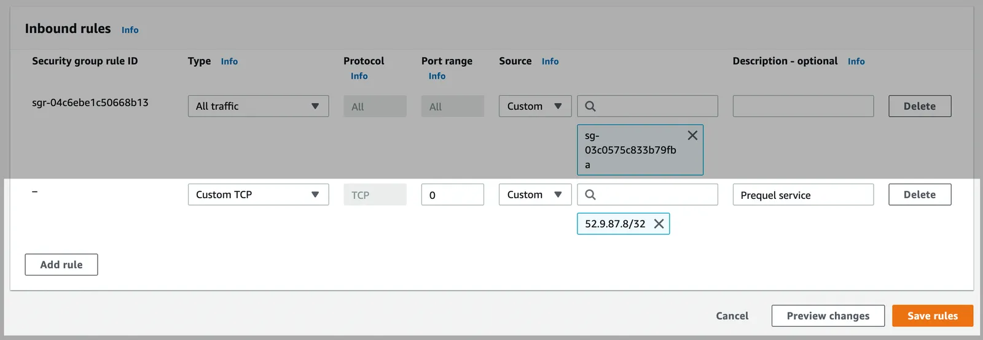The height and width of the screenshot is (340, 983).
Task: Click the Add rule button
Action: click(x=61, y=265)
